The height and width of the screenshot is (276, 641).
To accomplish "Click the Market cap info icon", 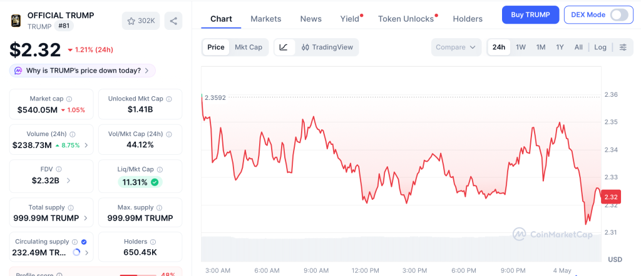I will [69, 99].
